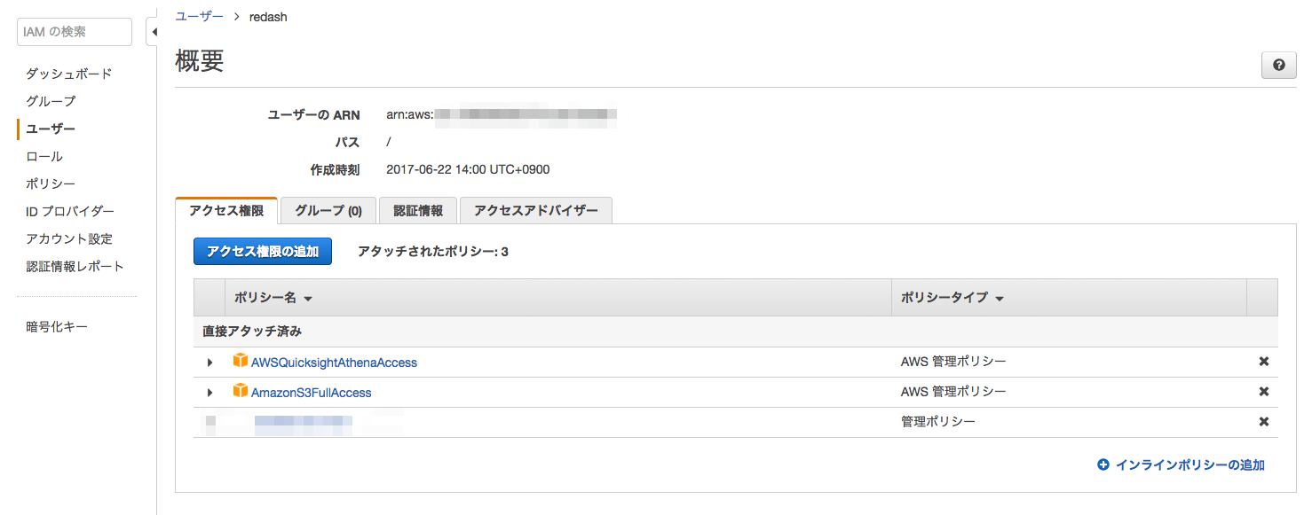Screen dimensions: 1312x515
Task: Click the アクセス権限の追加 button
Action: [x=263, y=252]
